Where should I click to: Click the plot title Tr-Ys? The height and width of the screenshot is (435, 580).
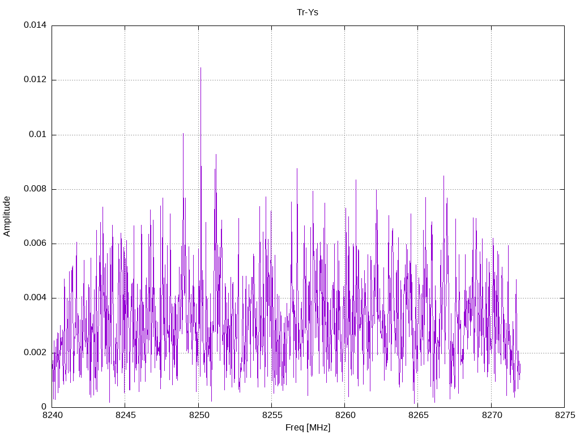tap(308, 12)
